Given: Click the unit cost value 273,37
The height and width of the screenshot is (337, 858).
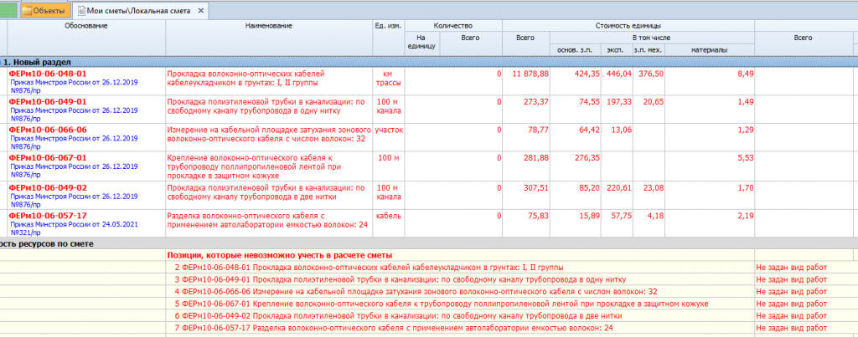Looking at the screenshot, I should [x=536, y=101].
